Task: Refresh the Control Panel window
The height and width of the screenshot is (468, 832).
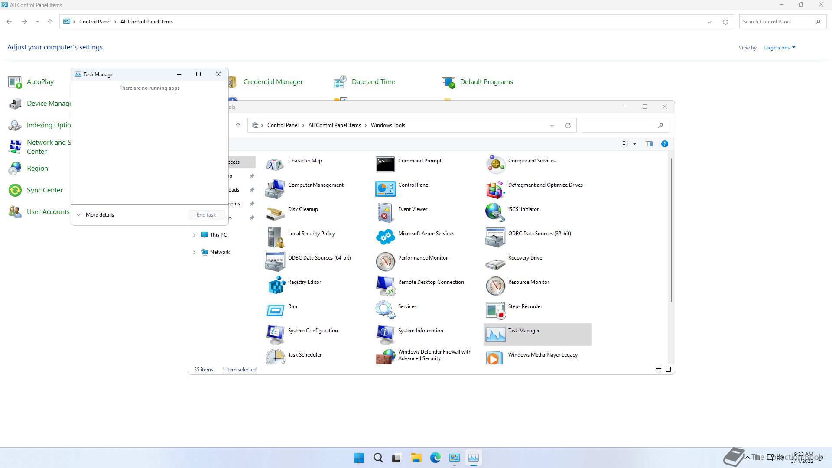Action: 725,22
